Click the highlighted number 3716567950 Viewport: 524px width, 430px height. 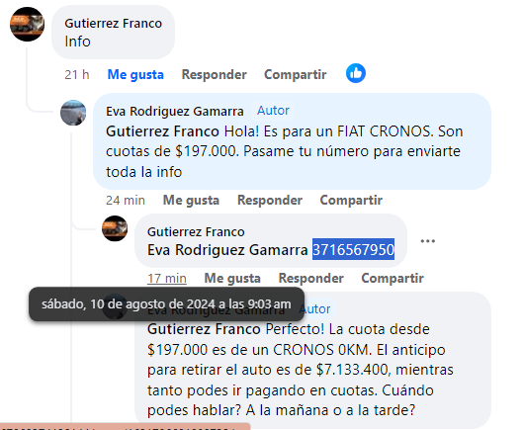(x=353, y=249)
